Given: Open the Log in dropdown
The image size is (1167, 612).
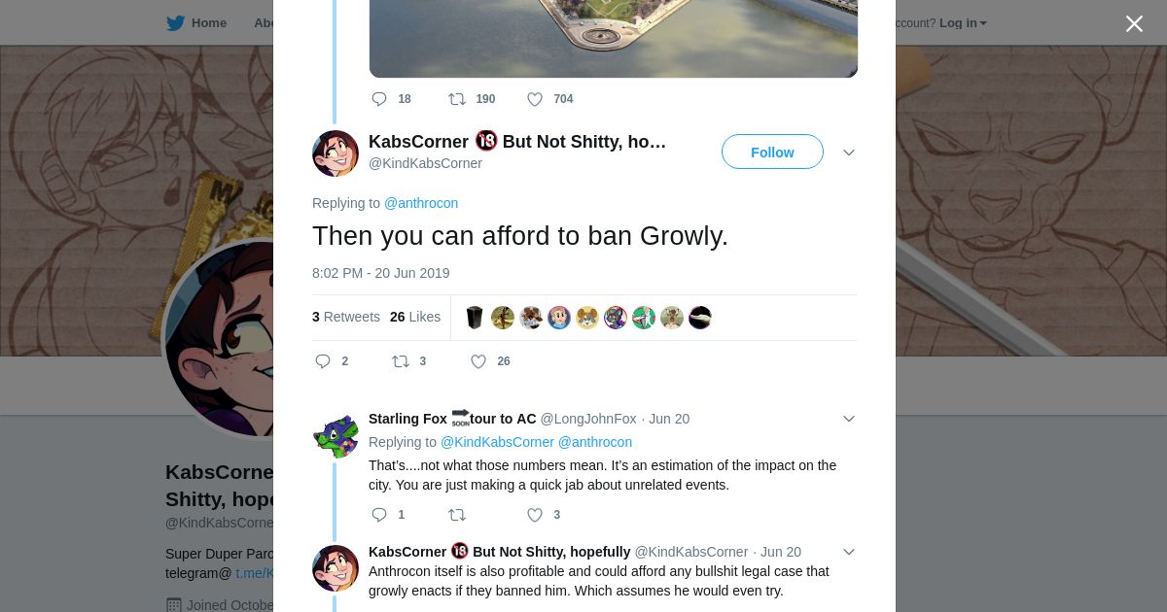Looking at the screenshot, I should point(963,23).
